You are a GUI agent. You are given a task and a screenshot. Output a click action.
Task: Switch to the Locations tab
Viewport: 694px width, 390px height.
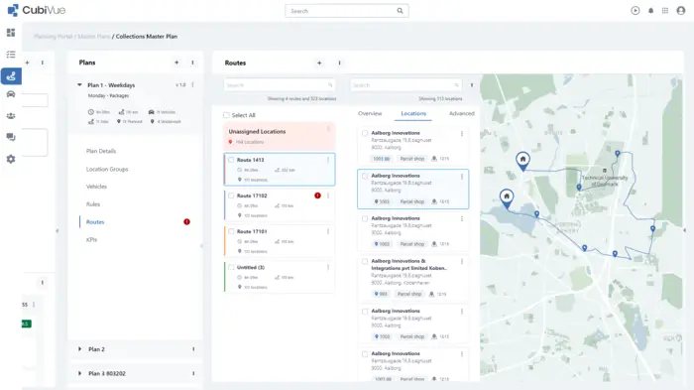413,113
